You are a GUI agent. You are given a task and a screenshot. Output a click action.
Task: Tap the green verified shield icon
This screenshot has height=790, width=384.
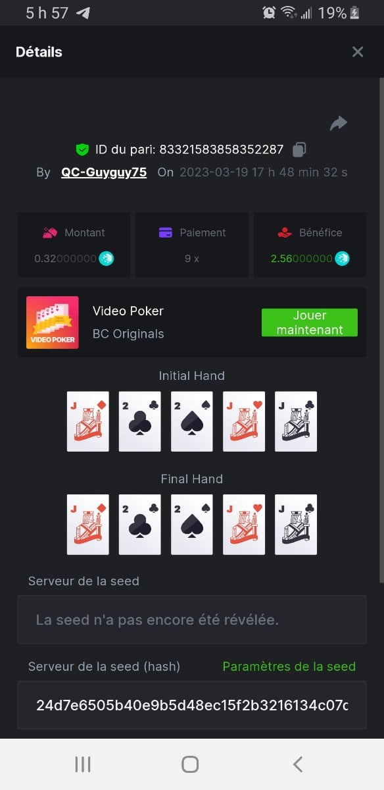(x=82, y=149)
